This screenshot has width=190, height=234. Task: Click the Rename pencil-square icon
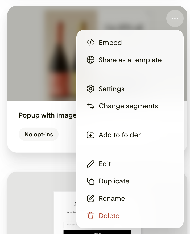click(90, 198)
